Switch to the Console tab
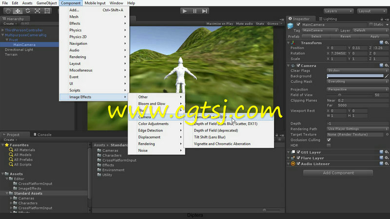This screenshot has height=219, width=390. 42,135
